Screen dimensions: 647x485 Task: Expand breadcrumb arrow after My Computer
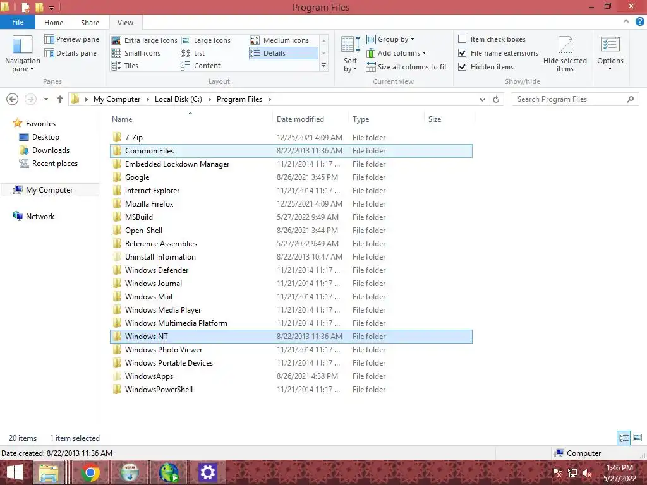[x=147, y=99]
